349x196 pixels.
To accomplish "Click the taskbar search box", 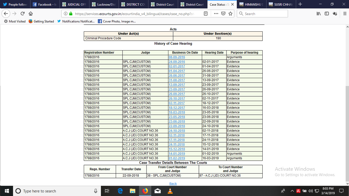I will click(x=57, y=191).
